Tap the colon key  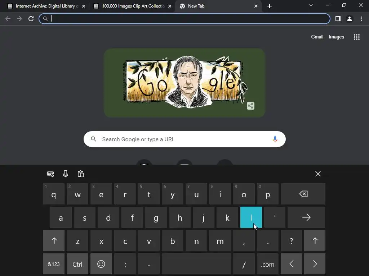click(x=125, y=264)
